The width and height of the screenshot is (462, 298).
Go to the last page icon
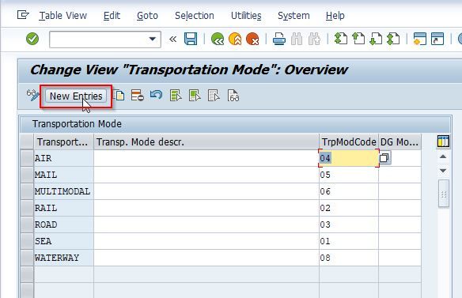[x=393, y=39]
